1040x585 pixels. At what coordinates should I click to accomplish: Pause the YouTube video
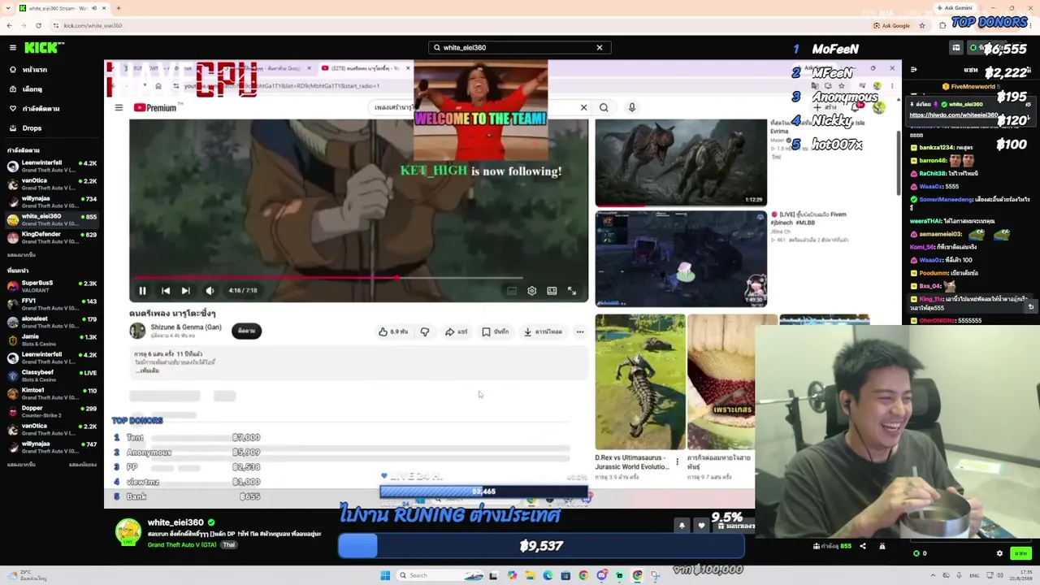(x=142, y=291)
